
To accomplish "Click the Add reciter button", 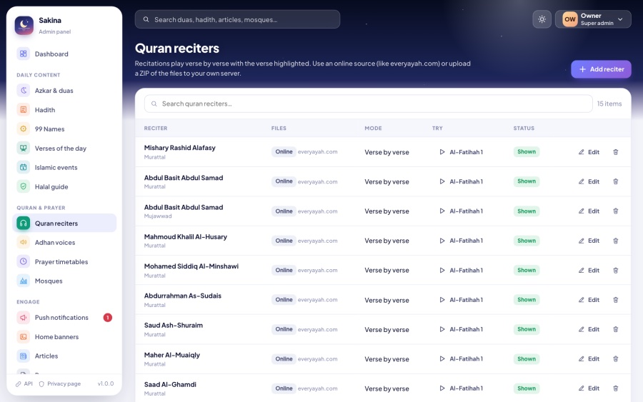I will click(x=601, y=69).
